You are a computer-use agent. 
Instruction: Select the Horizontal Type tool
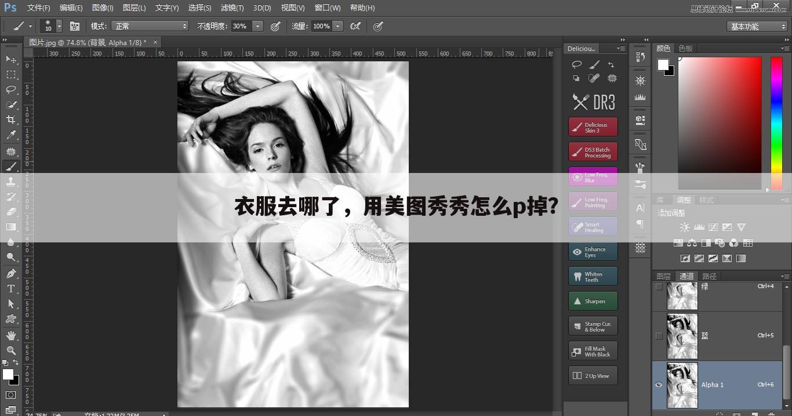pos(11,289)
